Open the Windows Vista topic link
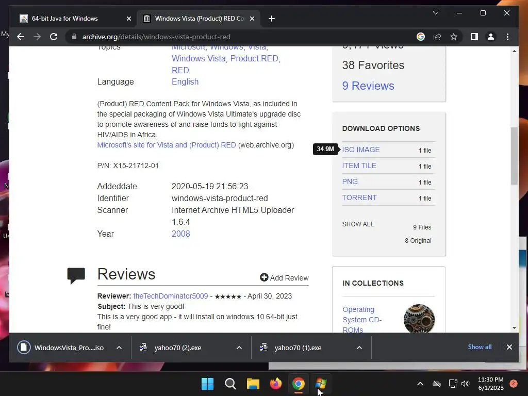 [199, 58]
